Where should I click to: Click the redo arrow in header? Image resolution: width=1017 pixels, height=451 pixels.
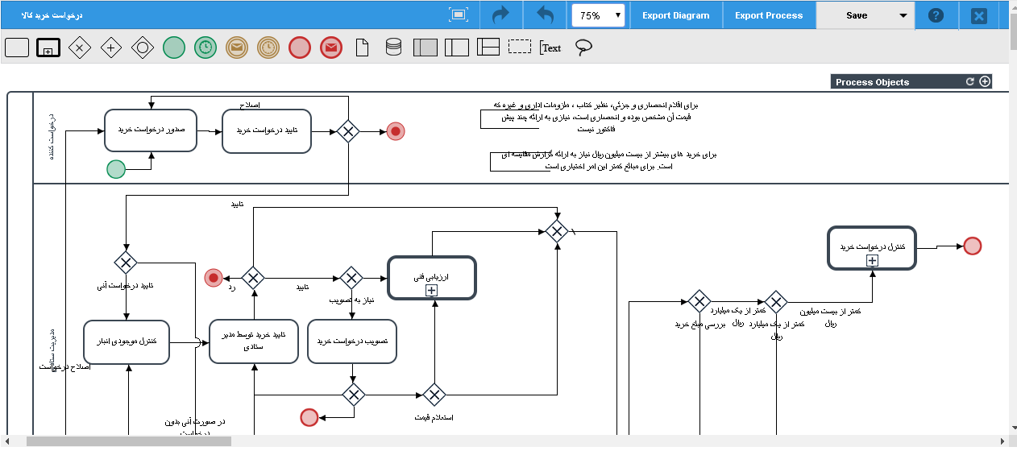(501, 15)
